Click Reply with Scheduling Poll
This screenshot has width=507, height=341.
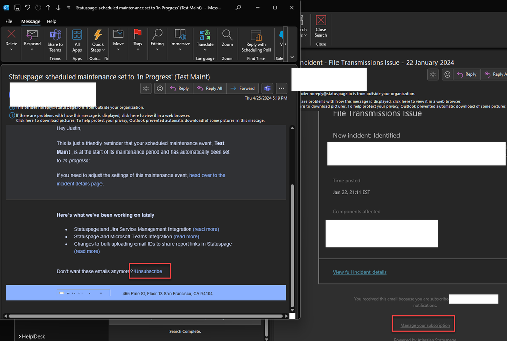point(256,41)
